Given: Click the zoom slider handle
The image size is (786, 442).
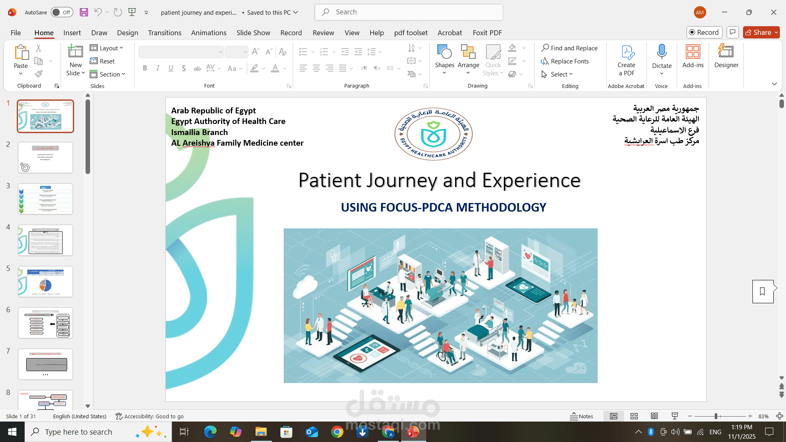Looking at the screenshot, I should (716, 416).
